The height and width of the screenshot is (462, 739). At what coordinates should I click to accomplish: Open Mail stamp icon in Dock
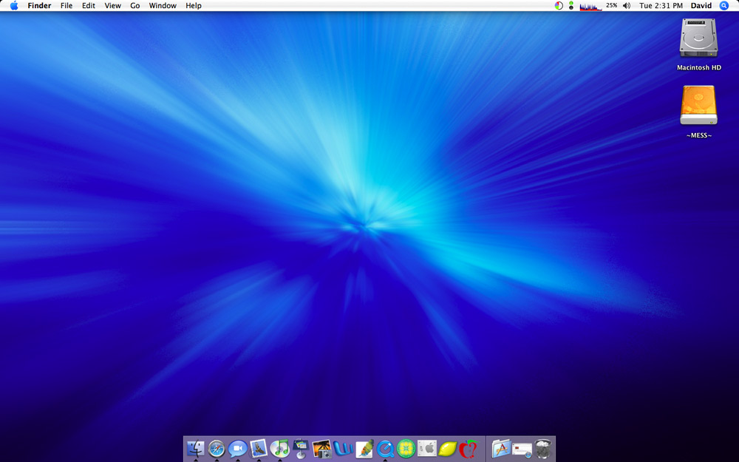258,449
